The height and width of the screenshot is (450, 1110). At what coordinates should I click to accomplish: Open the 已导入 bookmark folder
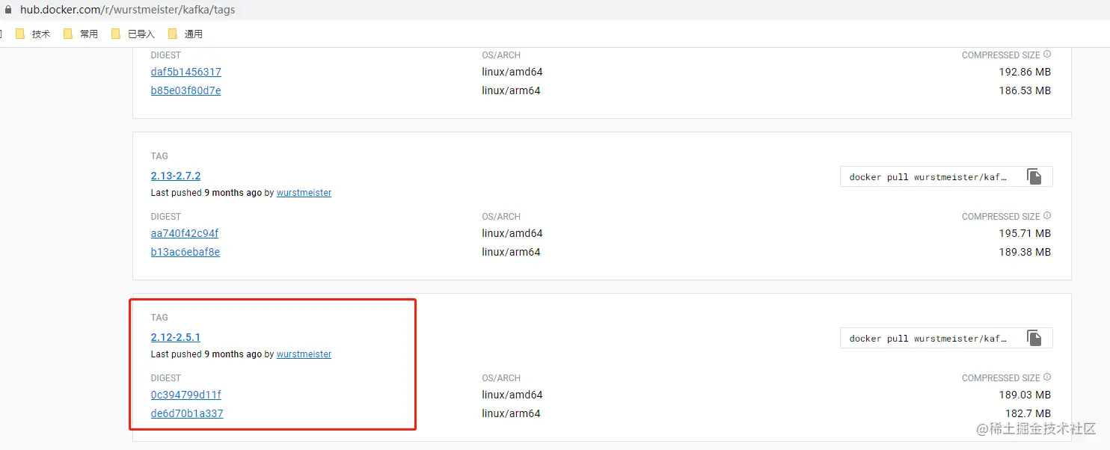(x=133, y=34)
